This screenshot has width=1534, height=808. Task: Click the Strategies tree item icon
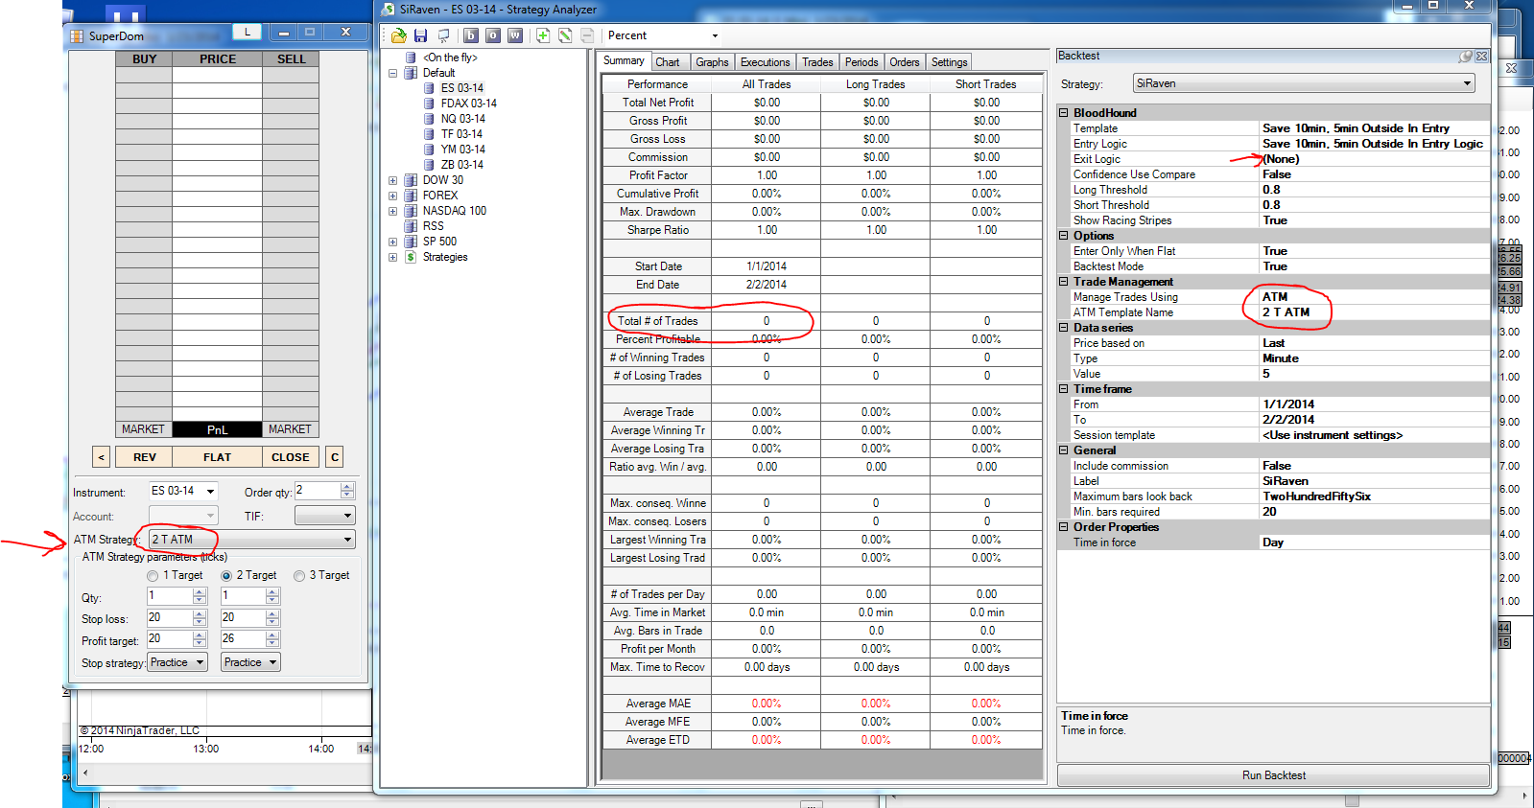411,257
